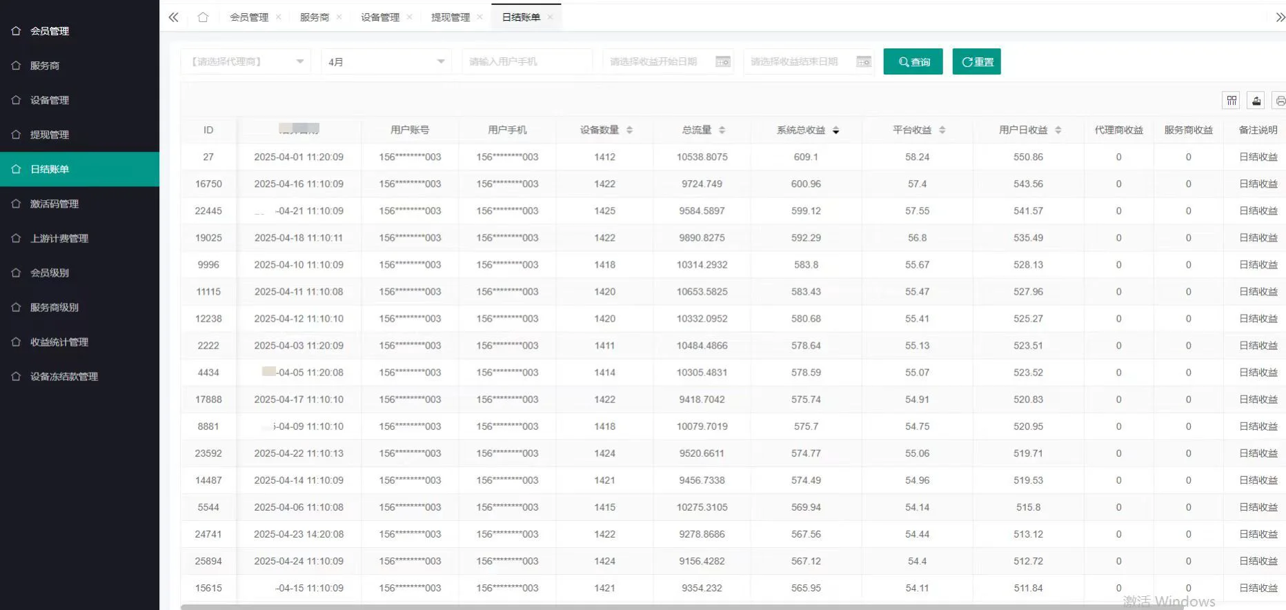This screenshot has width=1286, height=610.
Task: Click the 重置 reset button
Action: pyautogui.click(x=976, y=61)
